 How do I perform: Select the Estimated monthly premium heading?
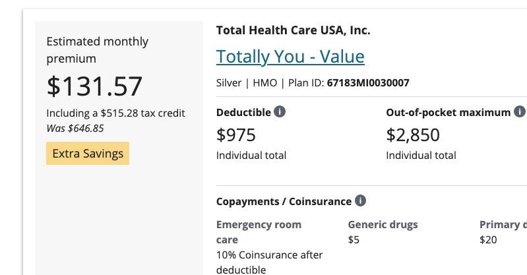click(98, 49)
